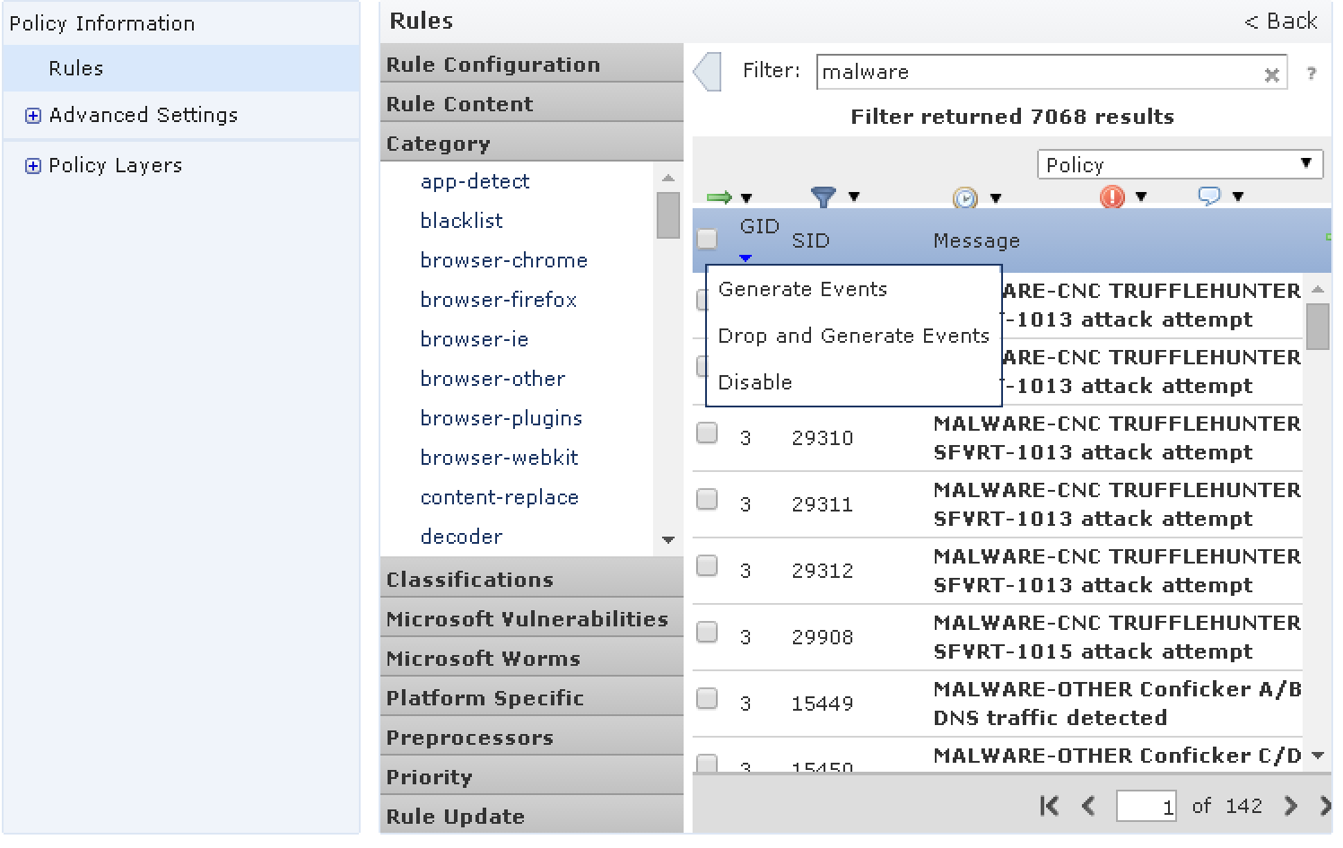Tick the select-all checkbox in header row

click(x=707, y=239)
